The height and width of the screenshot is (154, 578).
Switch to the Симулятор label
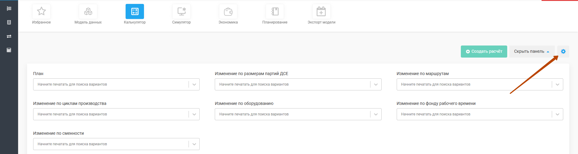click(181, 22)
